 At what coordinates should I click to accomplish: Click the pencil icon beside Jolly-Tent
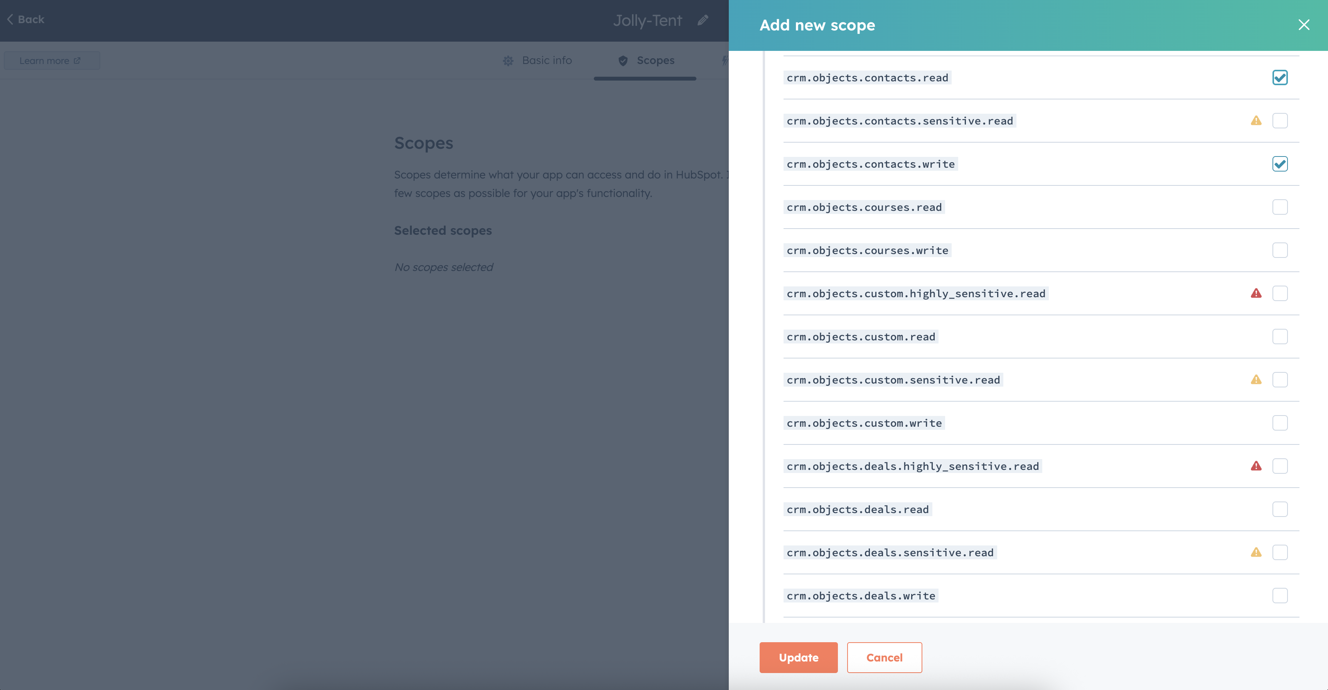(703, 20)
